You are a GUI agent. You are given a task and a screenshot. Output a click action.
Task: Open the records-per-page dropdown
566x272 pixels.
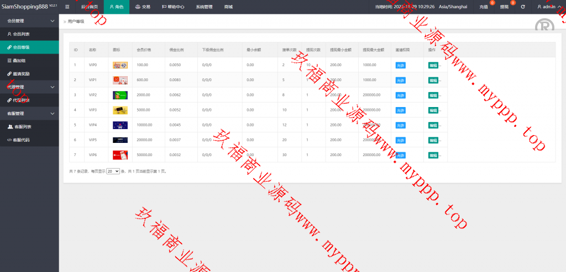click(x=113, y=172)
